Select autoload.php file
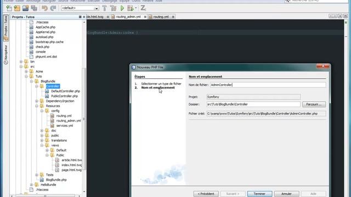This screenshot has height=197, width=351. [x=44, y=37]
